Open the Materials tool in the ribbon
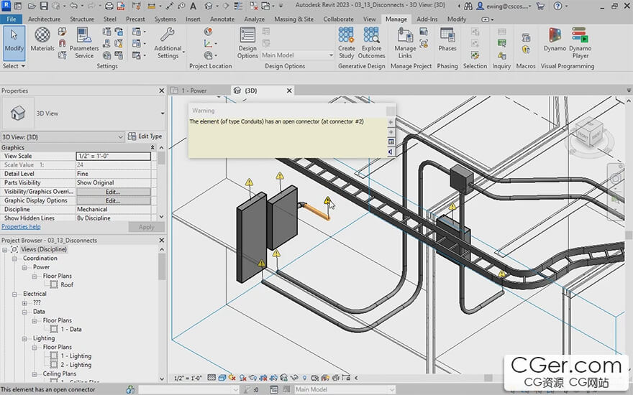This screenshot has width=633, height=395. pos(42,39)
